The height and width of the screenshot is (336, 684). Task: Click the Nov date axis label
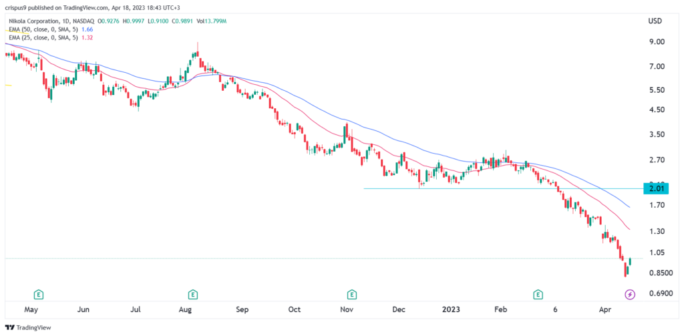[347, 310]
